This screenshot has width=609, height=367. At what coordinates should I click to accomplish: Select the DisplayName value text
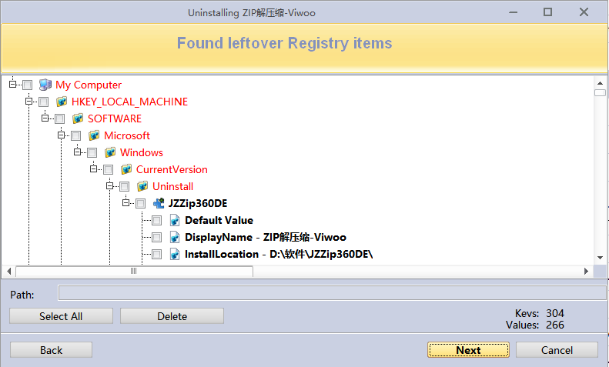266,238
